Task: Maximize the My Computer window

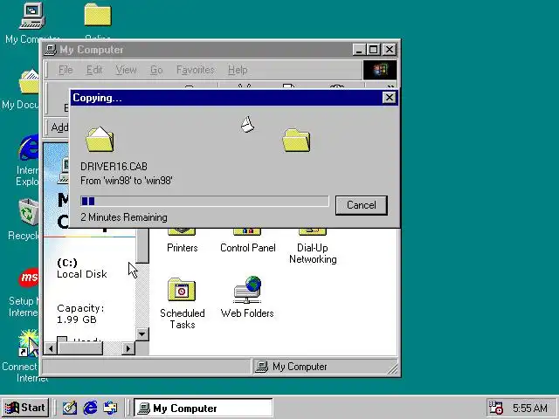Action: tap(373, 50)
